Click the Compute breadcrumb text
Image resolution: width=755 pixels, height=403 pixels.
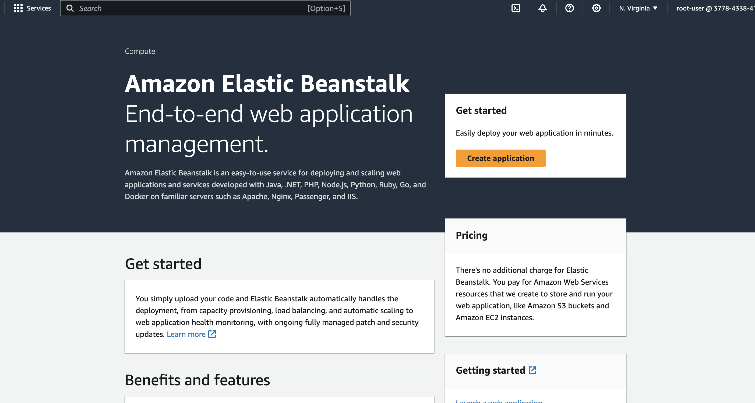[x=140, y=51]
